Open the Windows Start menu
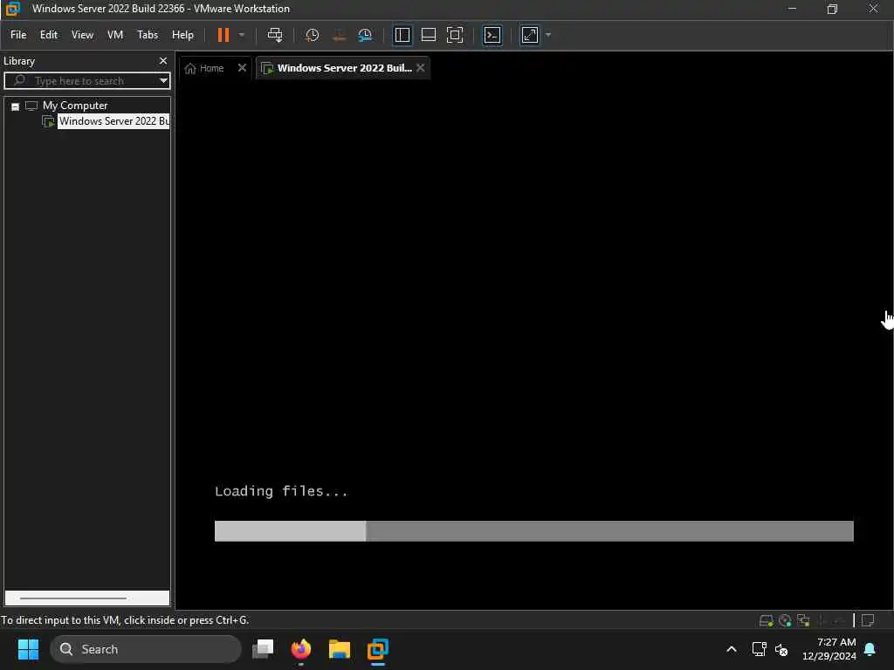The height and width of the screenshot is (670, 894). pyautogui.click(x=28, y=649)
